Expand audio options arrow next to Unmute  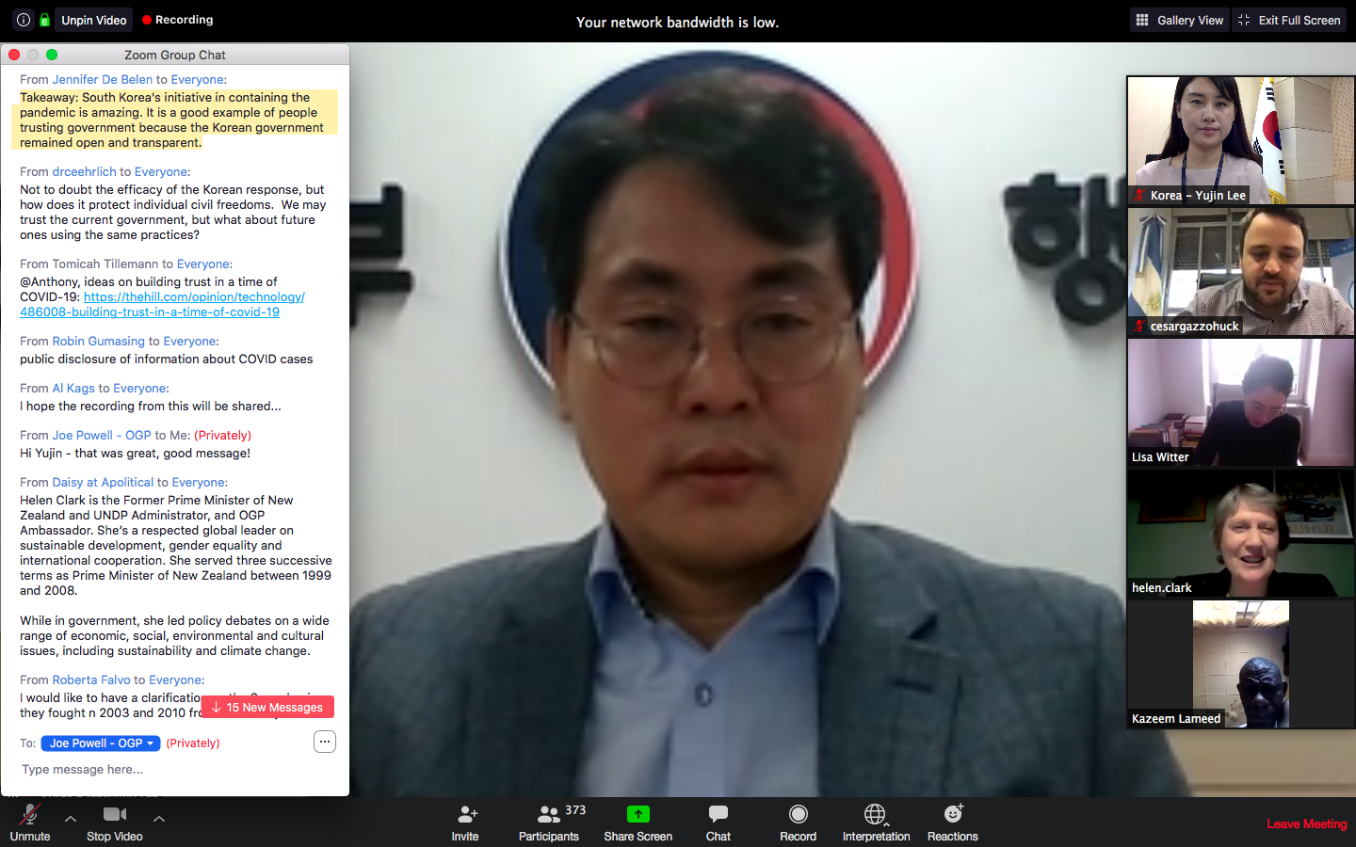click(71, 819)
